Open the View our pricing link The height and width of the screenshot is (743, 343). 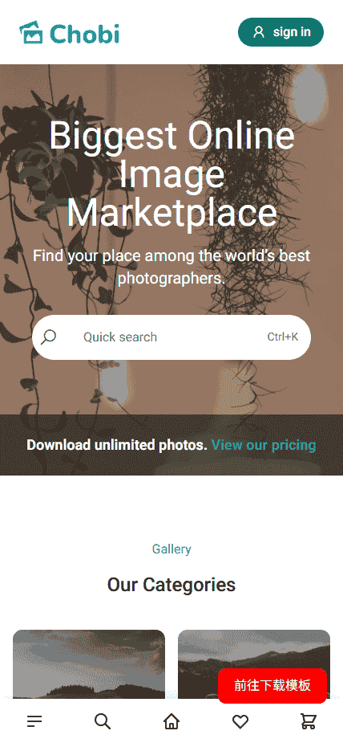[264, 445]
